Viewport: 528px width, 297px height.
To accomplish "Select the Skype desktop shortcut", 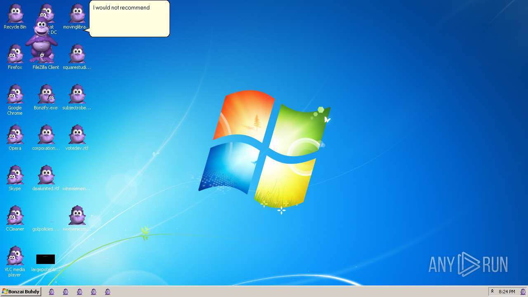I will click(15, 179).
